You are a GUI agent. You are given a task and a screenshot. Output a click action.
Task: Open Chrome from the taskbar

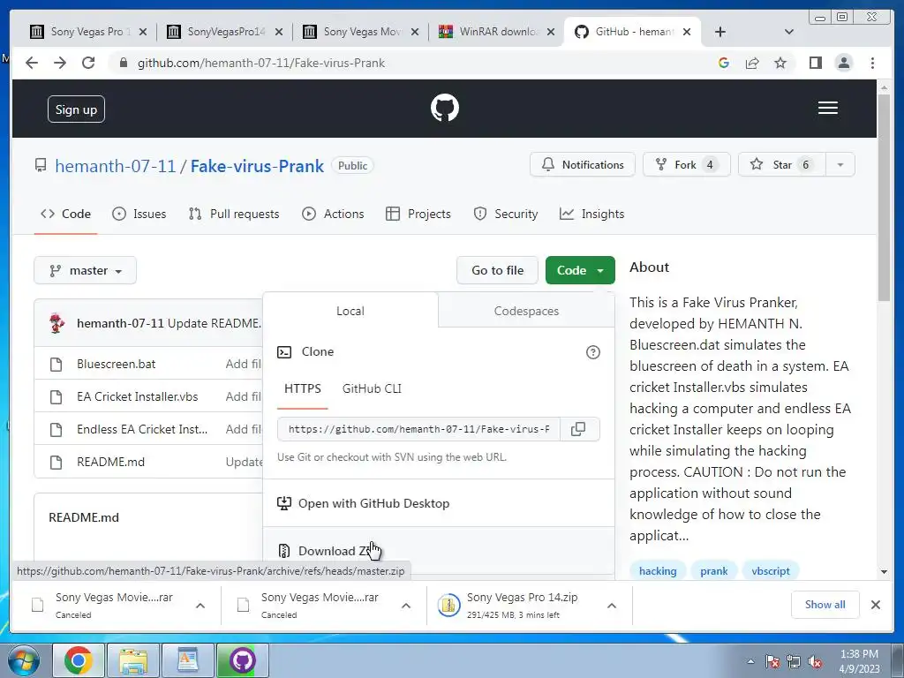coord(79,660)
